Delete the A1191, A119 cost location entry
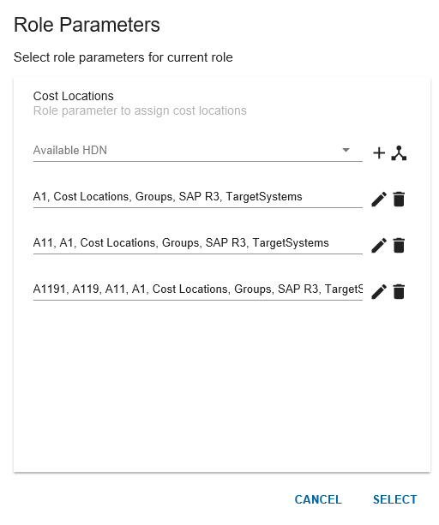The image size is (439, 525). 399,292
